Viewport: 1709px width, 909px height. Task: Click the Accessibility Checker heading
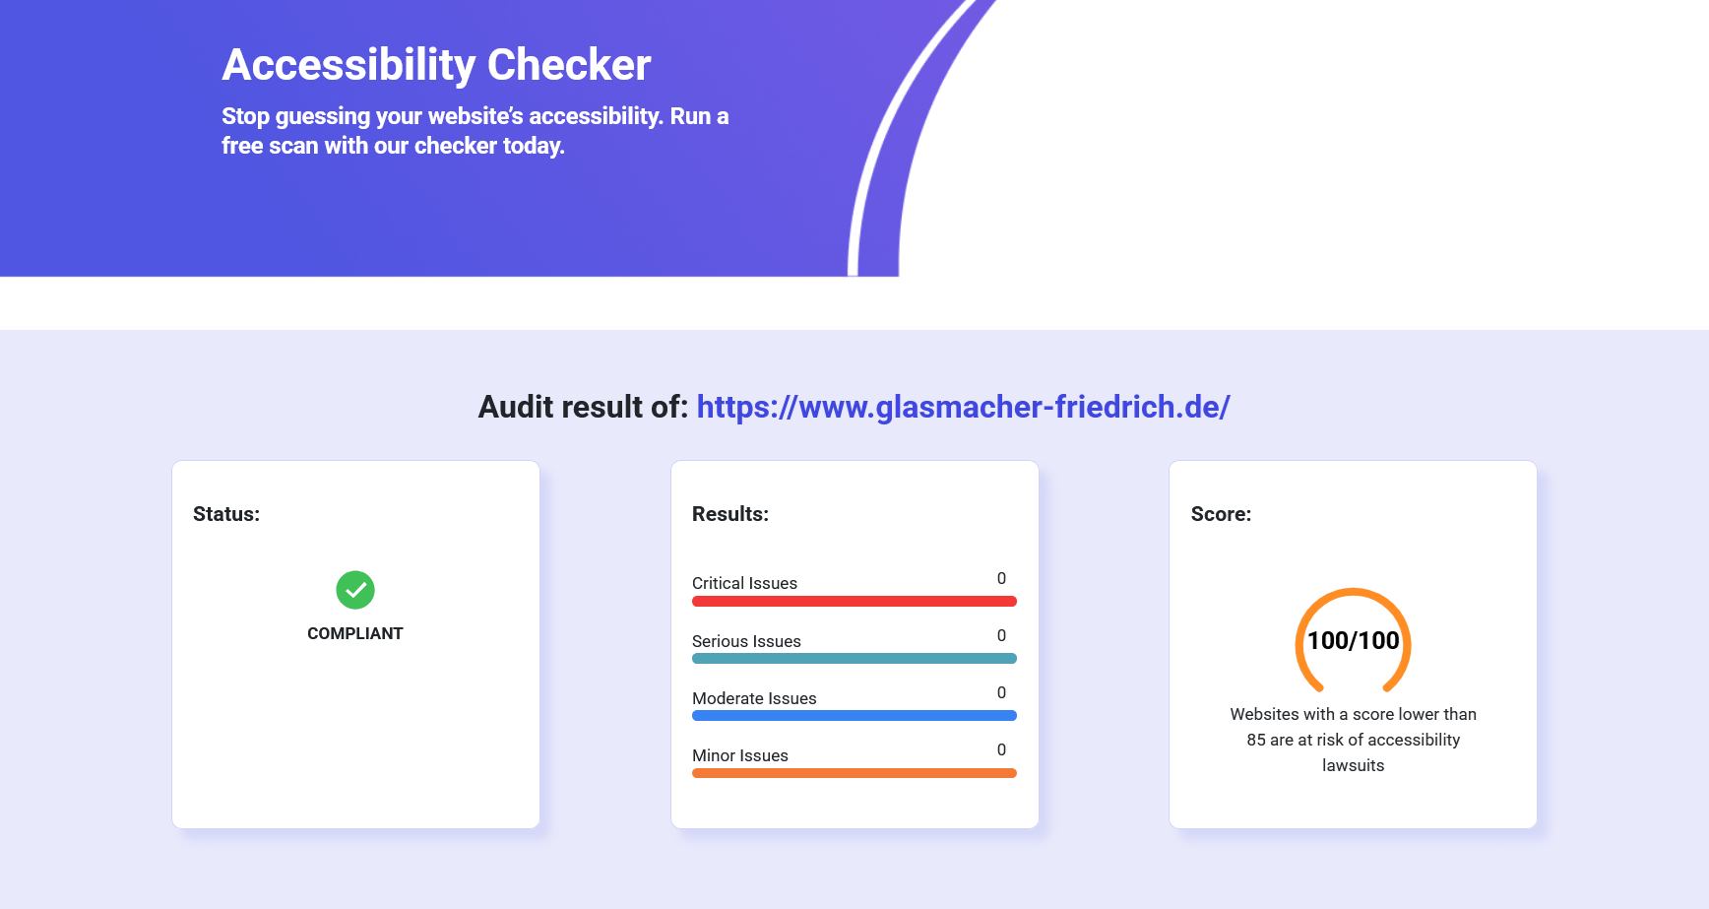(x=436, y=65)
